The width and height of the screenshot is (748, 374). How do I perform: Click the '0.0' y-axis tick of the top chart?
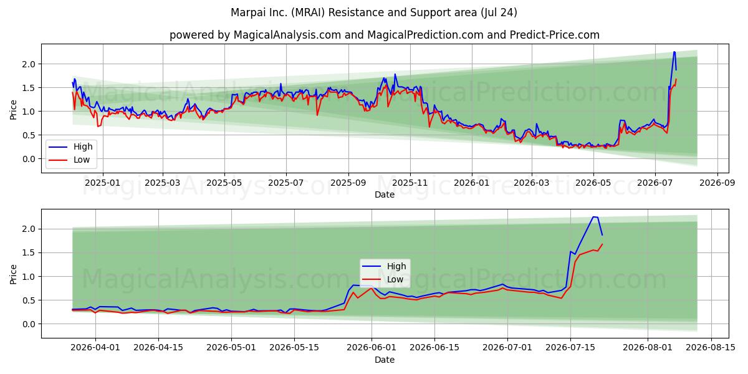tap(30, 159)
